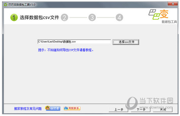The height and width of the screenshot is (116, 180).
Task: Click the 选择数据包csv文件 step heading
Action: click(x=40, y=17)
